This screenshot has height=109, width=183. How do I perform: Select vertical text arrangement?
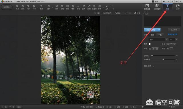[x=171, y=49]
